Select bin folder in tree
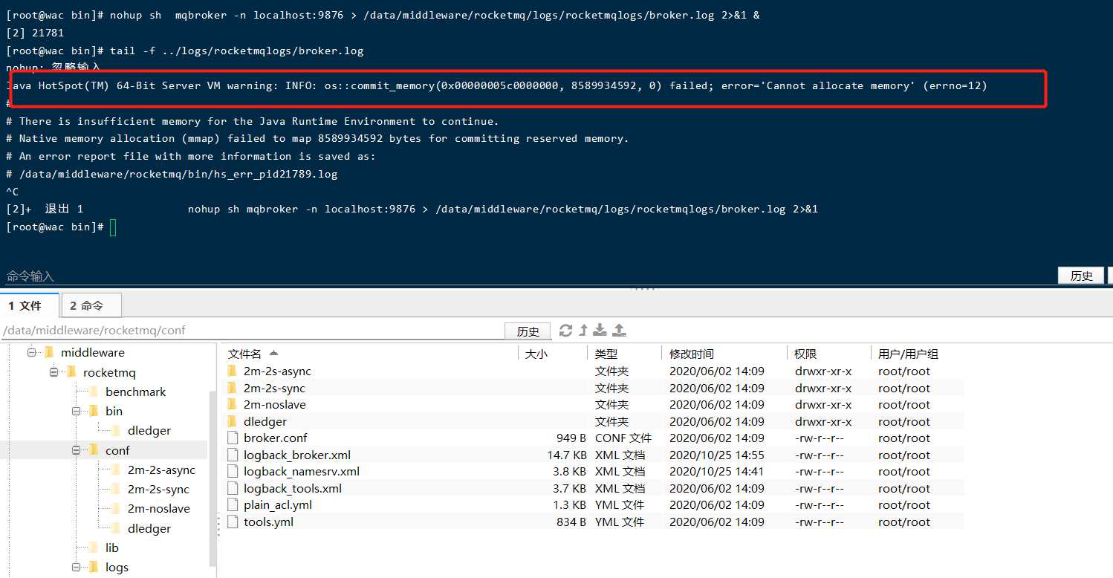The width and height of the screenshot is (1113, 578). point(114,411)
